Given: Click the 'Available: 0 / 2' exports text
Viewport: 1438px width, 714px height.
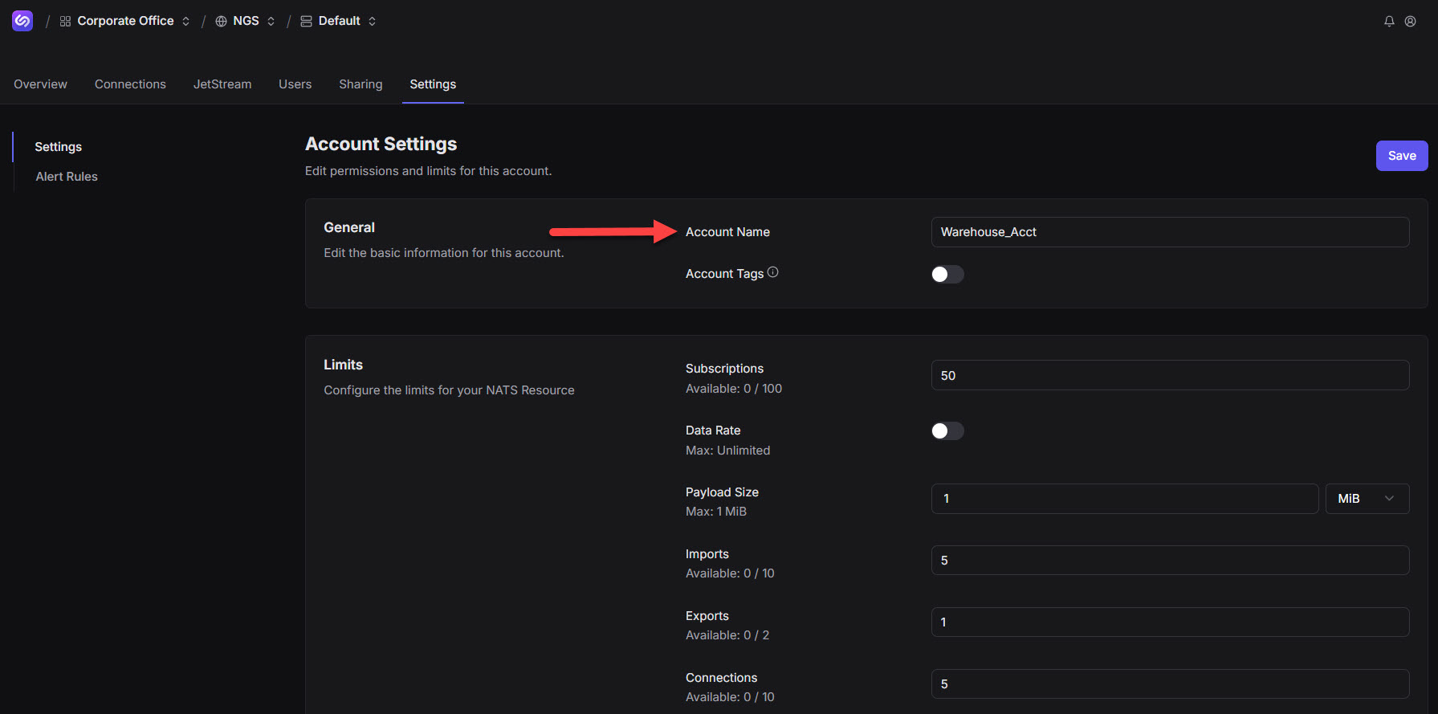Looking at the screenshot, I should tap(727, 635).
